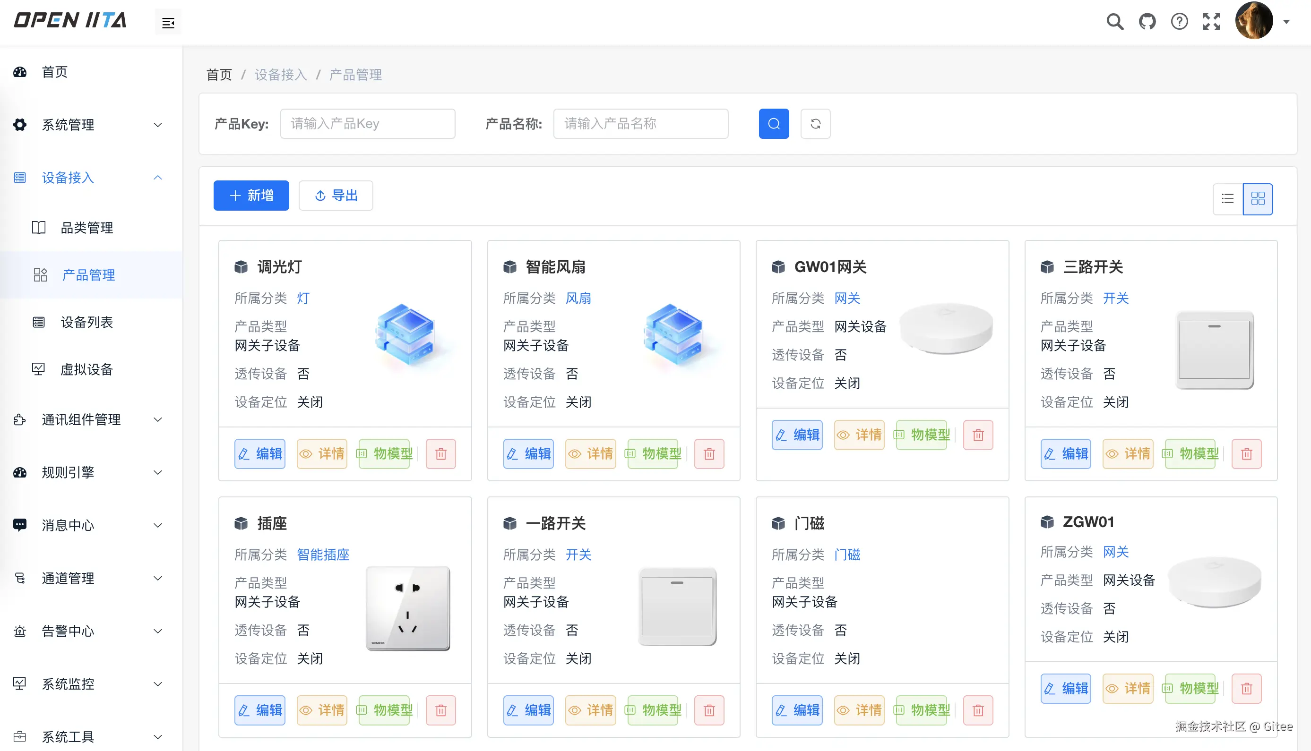The image size is (1311, 751).
Task: Click the blue search query button
Action: pyautogui.click(x=773, y=124)
